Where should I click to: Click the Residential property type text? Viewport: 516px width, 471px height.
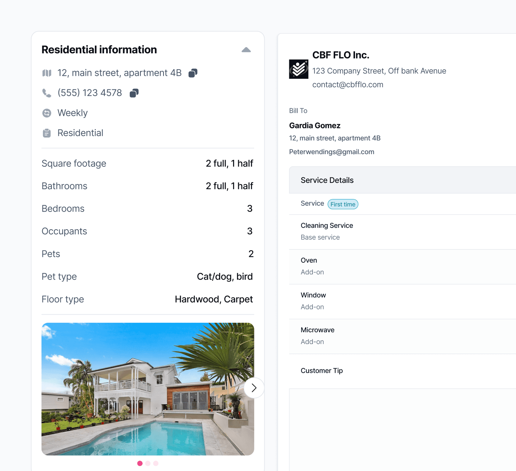pyautogui.click(x=80, y=133)
